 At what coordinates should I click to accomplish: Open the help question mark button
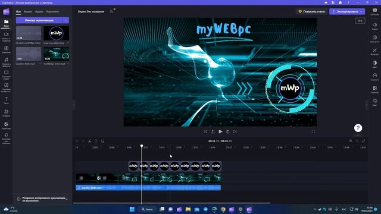[358, 128]
